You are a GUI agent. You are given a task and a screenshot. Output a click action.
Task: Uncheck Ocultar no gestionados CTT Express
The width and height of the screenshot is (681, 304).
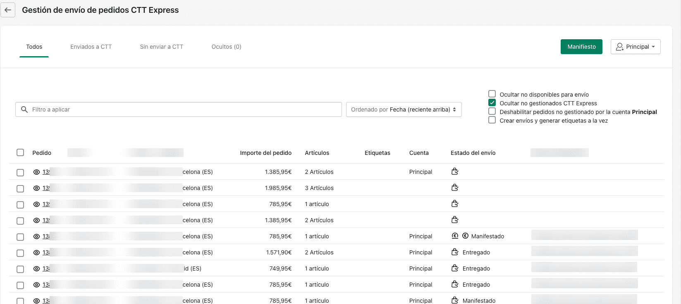492,102
